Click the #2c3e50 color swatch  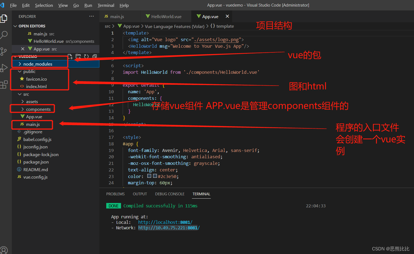(155, 176)
